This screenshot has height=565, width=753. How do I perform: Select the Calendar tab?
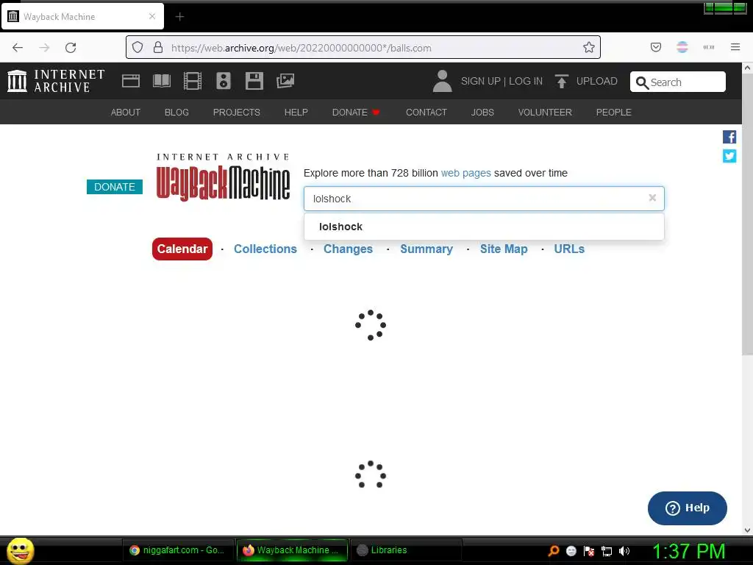coord(182,249)
